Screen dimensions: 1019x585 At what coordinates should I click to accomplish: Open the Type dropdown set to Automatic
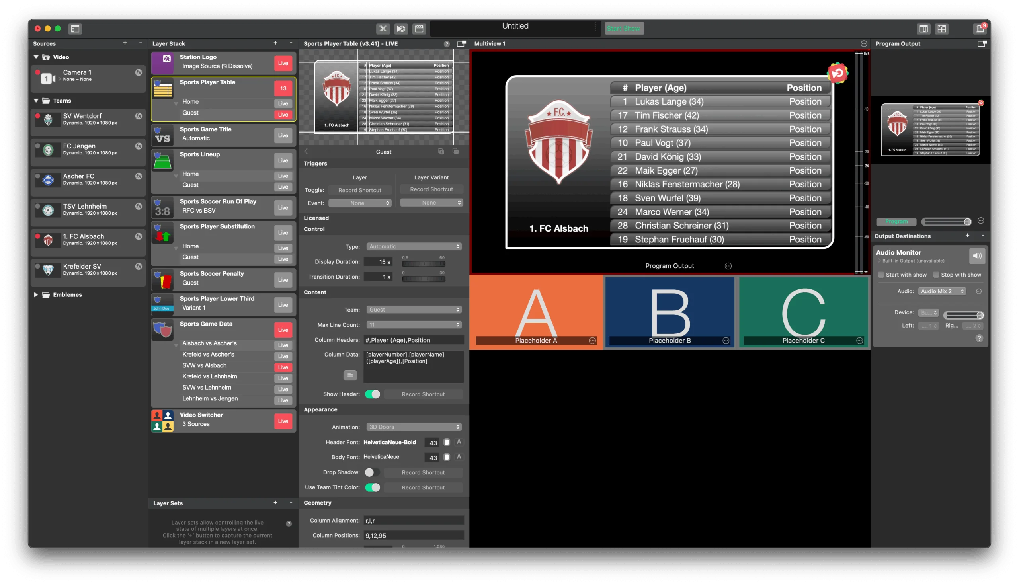point(414,246)
